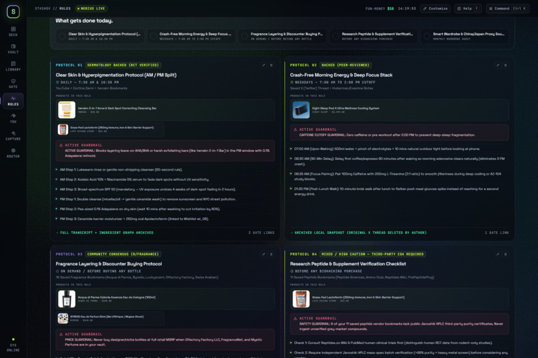The width and height of the screenshot is (538, 358).
Task: Edit Protocol 02 with pencil icon
Action: pos(498,65)
